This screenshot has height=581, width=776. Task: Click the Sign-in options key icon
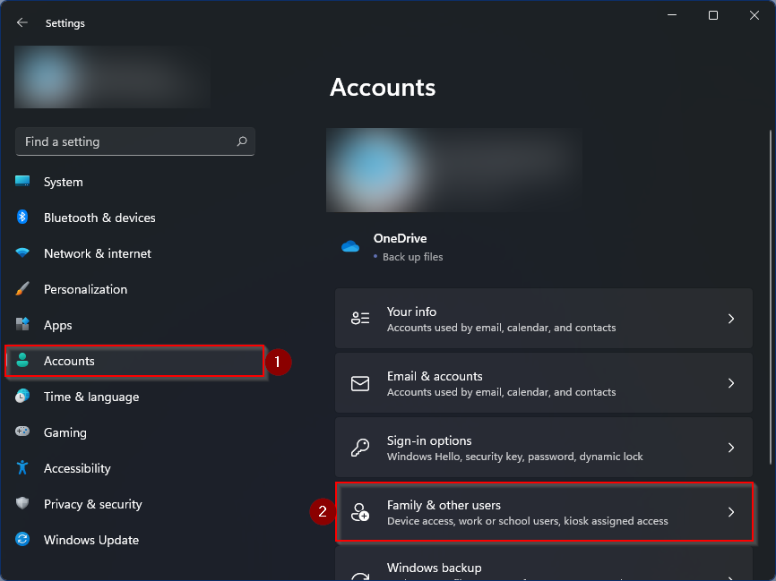click(360, 447)
